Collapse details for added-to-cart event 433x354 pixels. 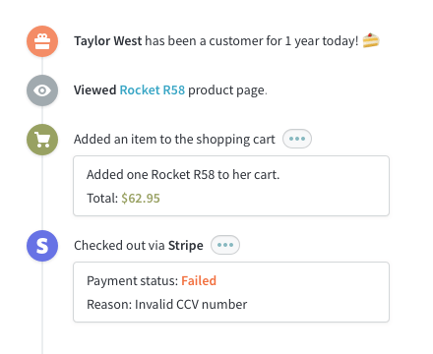click(x=297, y=139)
